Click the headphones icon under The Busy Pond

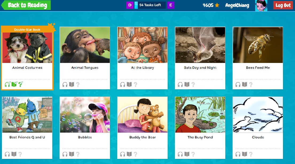[x=180, y=154]
